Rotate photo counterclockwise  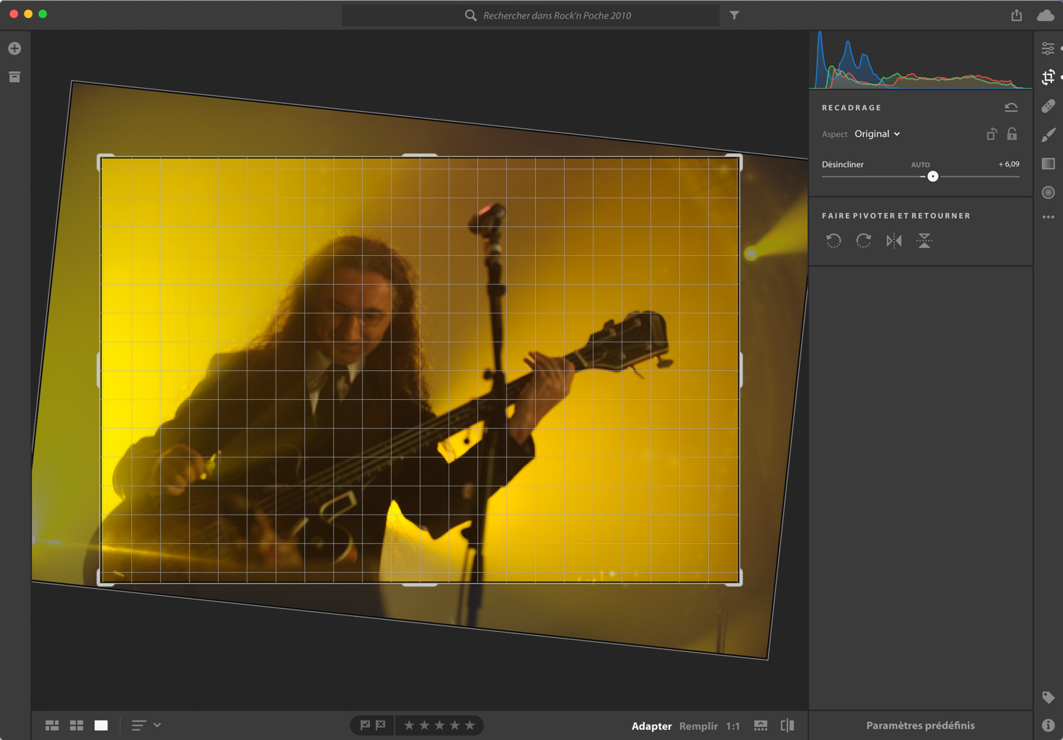point(834,241)
